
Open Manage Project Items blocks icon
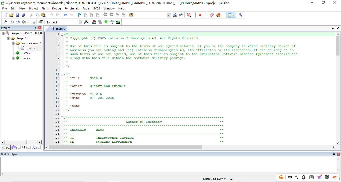tap(94, 22)
